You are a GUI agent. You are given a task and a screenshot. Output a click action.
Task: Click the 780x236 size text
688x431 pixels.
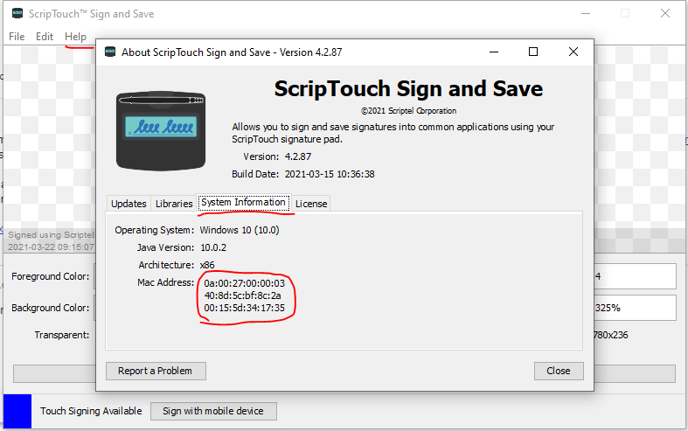tap(610, 336)
